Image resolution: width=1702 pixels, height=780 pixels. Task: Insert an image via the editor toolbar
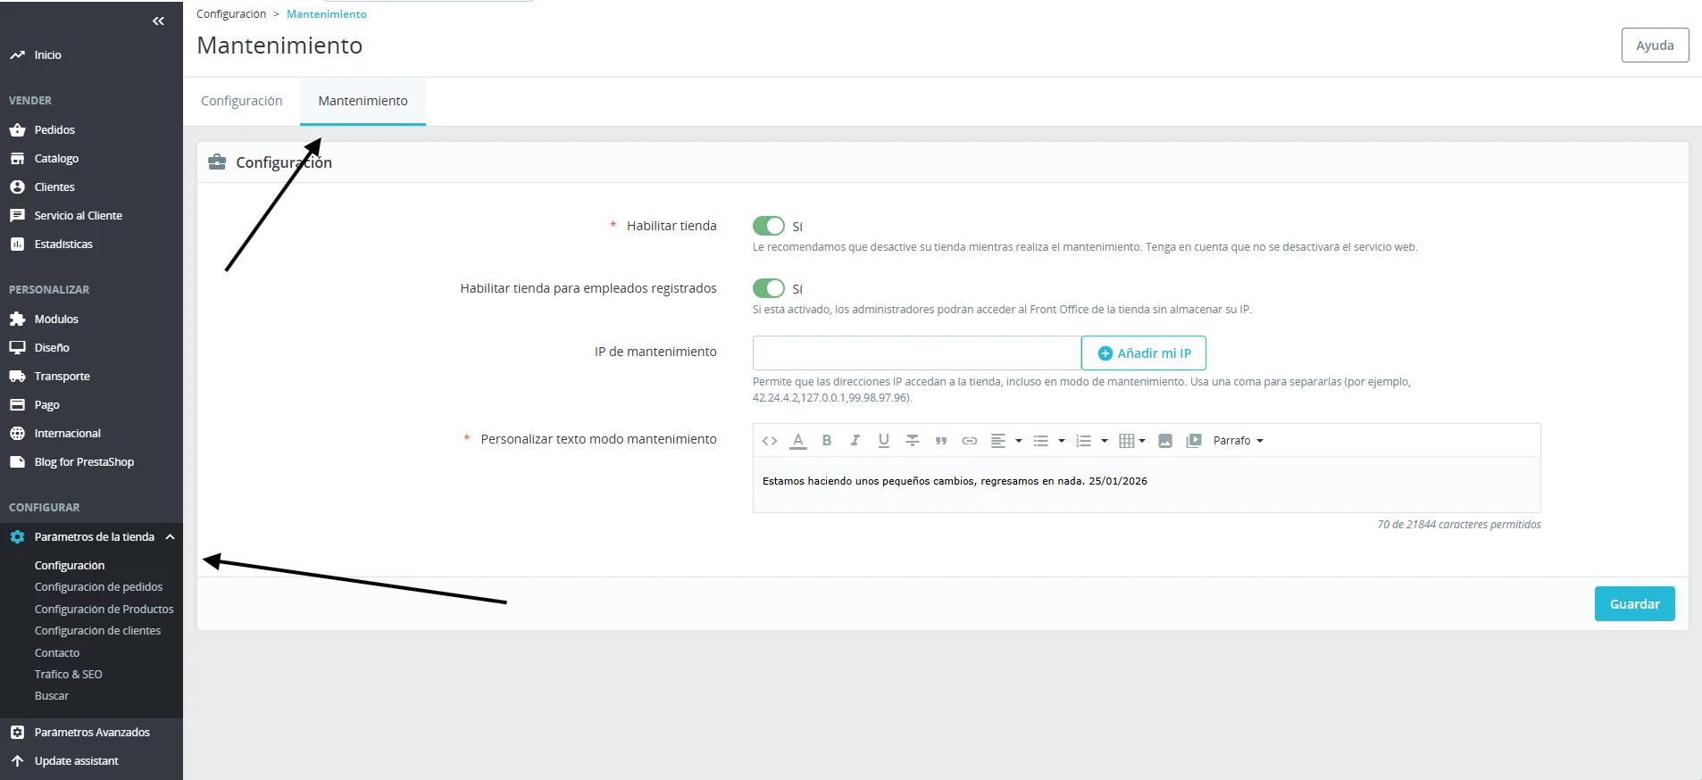pyautogui.click(x=1165, y=441)
